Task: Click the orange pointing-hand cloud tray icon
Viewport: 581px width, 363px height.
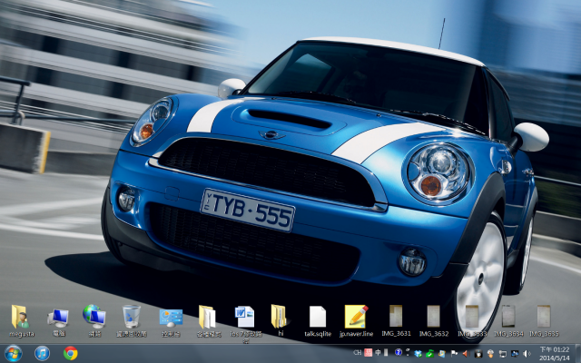Action: point(490,354)
